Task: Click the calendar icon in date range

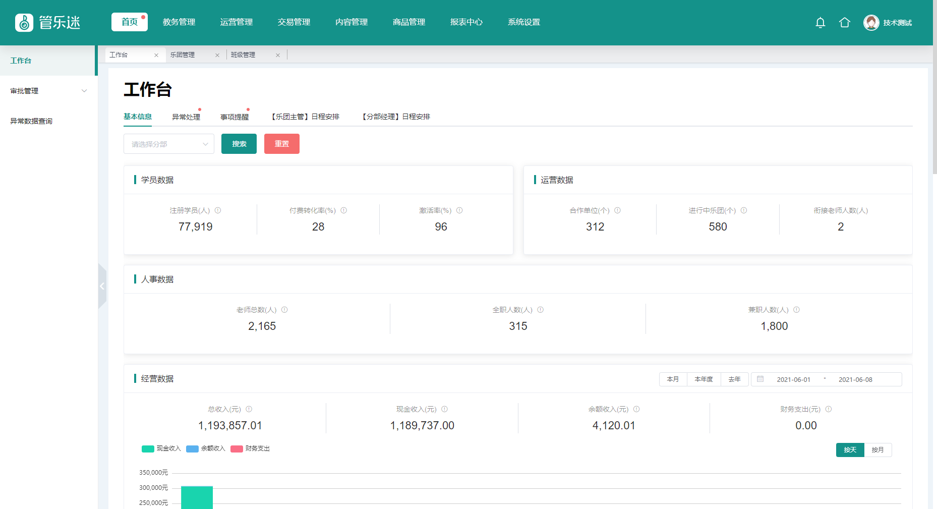Action: pos(760,379)
